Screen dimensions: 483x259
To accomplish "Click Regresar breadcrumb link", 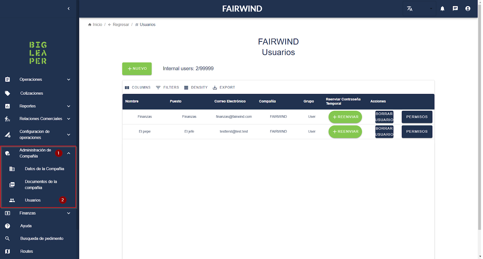I will 119,24.
